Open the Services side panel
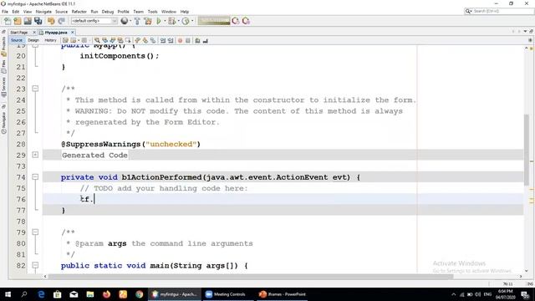 [x=3, y=87]
